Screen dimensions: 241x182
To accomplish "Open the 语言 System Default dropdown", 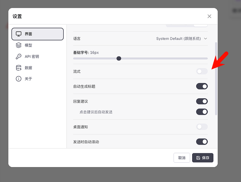I will pyautogui.click(x=182, y=39).
